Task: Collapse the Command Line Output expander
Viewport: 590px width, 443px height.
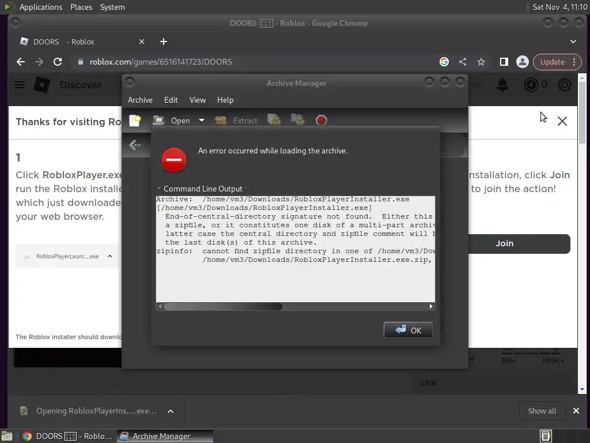Action: click(200, 189)
